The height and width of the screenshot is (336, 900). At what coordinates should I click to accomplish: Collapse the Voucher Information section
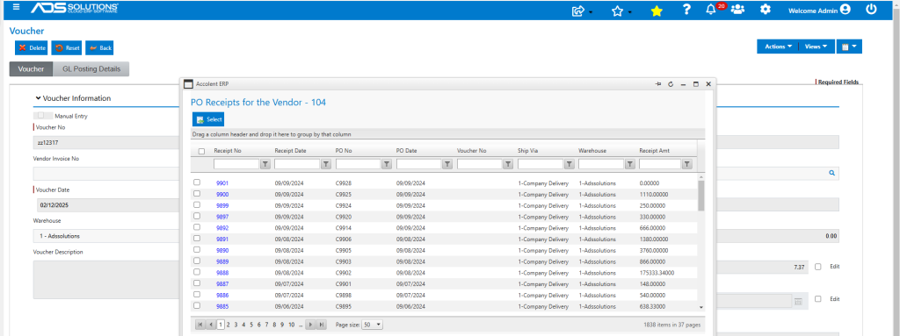(38, 98)
